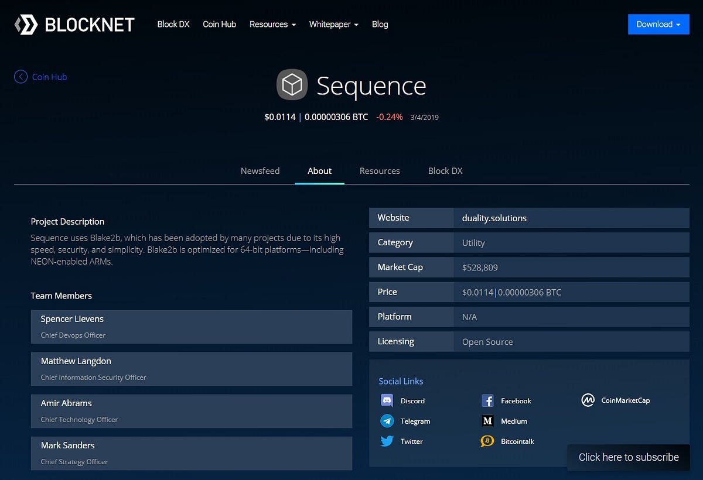Select team member Amir Abrams
The image size is (703, 480).
192,411
